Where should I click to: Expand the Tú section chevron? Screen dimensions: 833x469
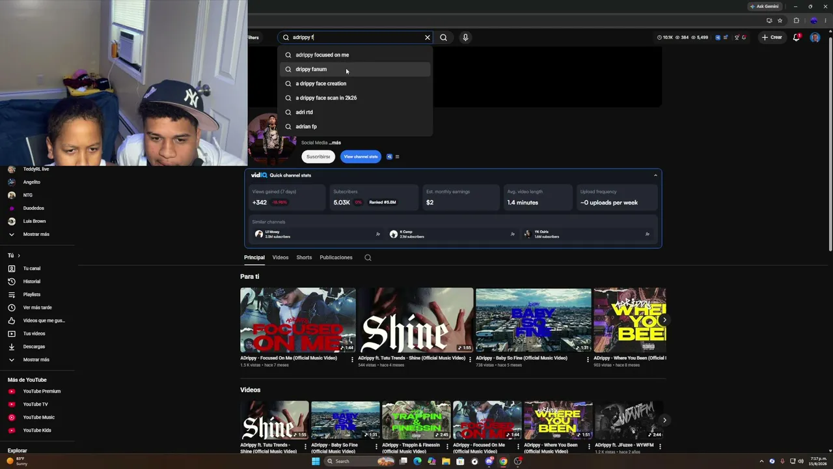click(x=19, y=255)
